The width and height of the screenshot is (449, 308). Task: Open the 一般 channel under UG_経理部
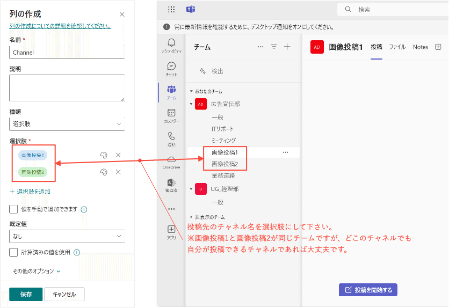click(x=218, y=202)
